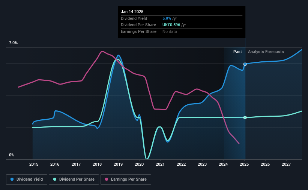This screenshot has width=308, height=190.
Task: Click the teal Dividend Per Share marker at 2025
Action: pos(245,117)
